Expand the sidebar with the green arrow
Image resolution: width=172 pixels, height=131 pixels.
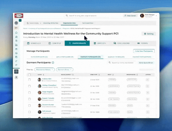pos(20,20)
